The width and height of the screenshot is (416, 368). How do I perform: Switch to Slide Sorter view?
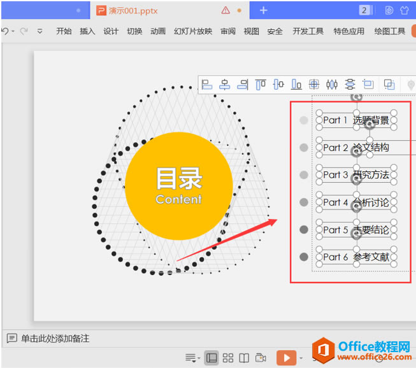(x=228, y=358)
